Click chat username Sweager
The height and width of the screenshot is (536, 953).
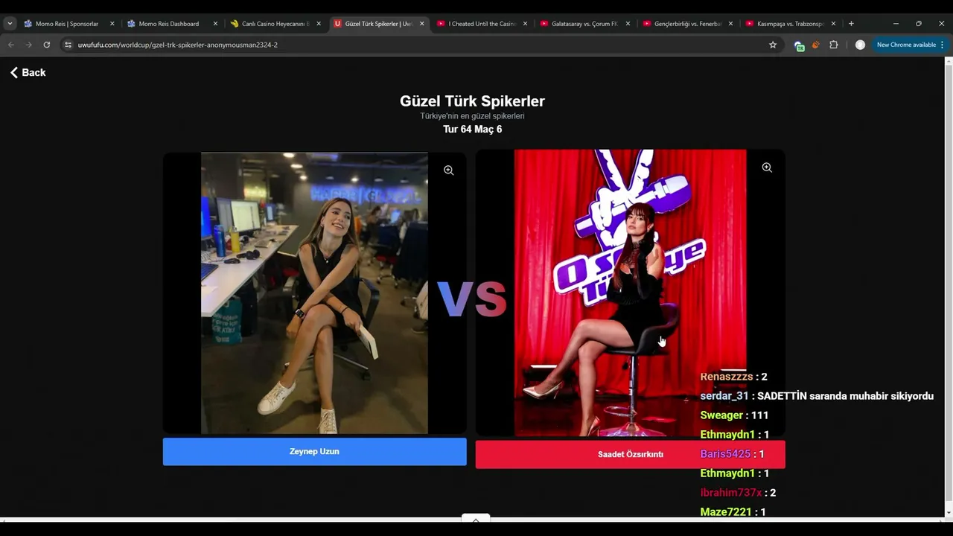(721, 415)
